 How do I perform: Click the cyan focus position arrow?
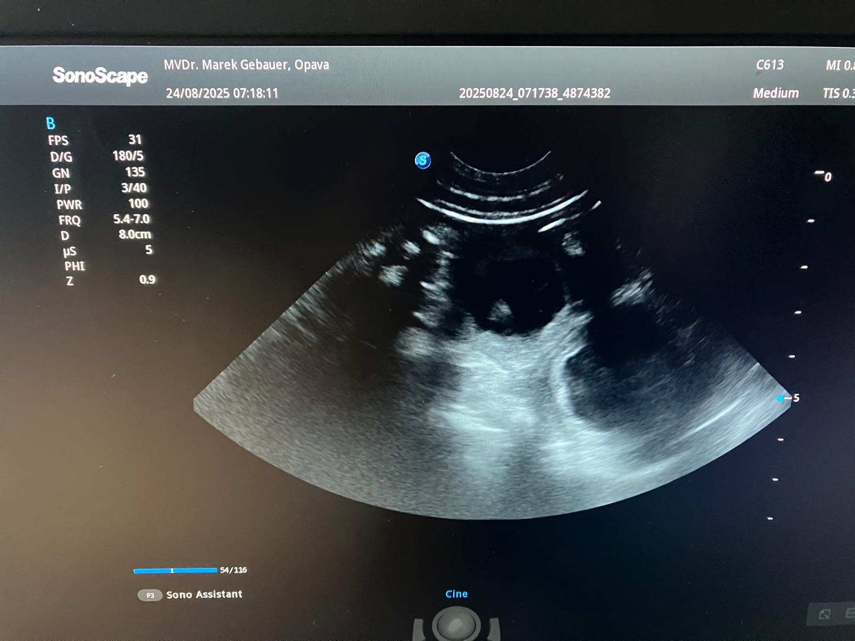tap(781, 398)
